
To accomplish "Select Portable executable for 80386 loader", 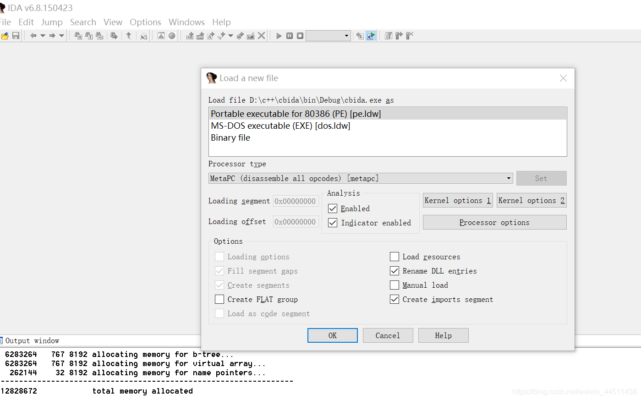I will [388, 114].
